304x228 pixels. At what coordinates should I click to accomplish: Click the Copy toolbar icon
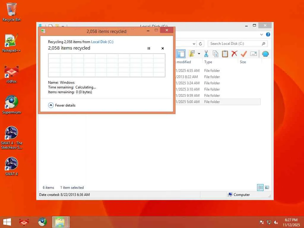click(x=216, y=54)
